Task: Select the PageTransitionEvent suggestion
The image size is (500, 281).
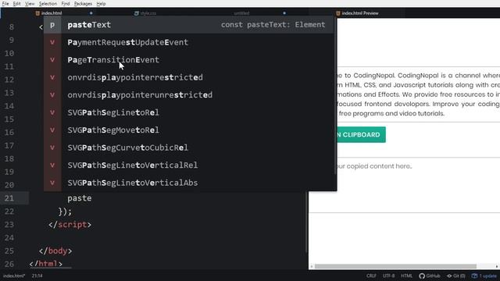Action: [x=190, y=60]
